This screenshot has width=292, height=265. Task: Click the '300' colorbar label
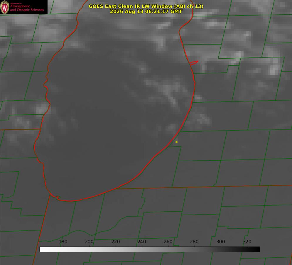pos(221,242)
